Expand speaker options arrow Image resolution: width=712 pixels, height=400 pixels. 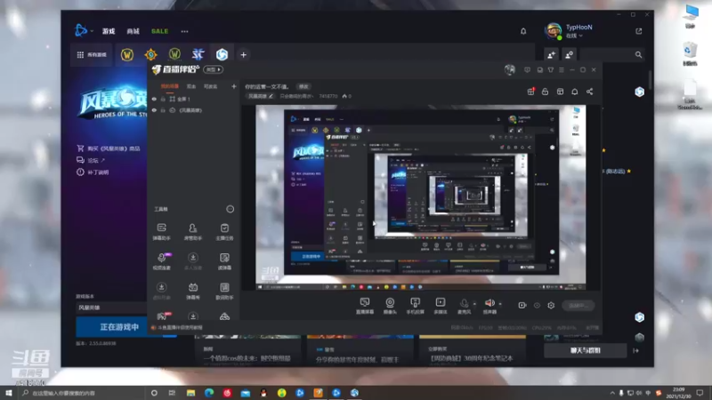[500, 304]
